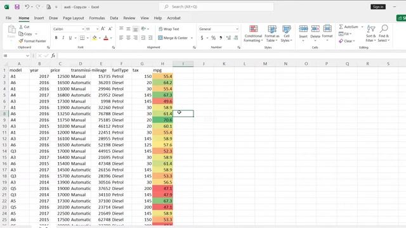The width and height of the screenshot is (406, 228).
Task: Select cell with mpg value 70.6
Action: (x=162, y=120)
